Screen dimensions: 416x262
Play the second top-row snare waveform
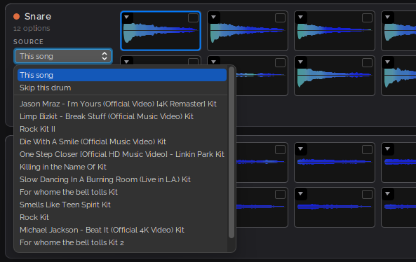pyautogui.click(x=248, y=33)
